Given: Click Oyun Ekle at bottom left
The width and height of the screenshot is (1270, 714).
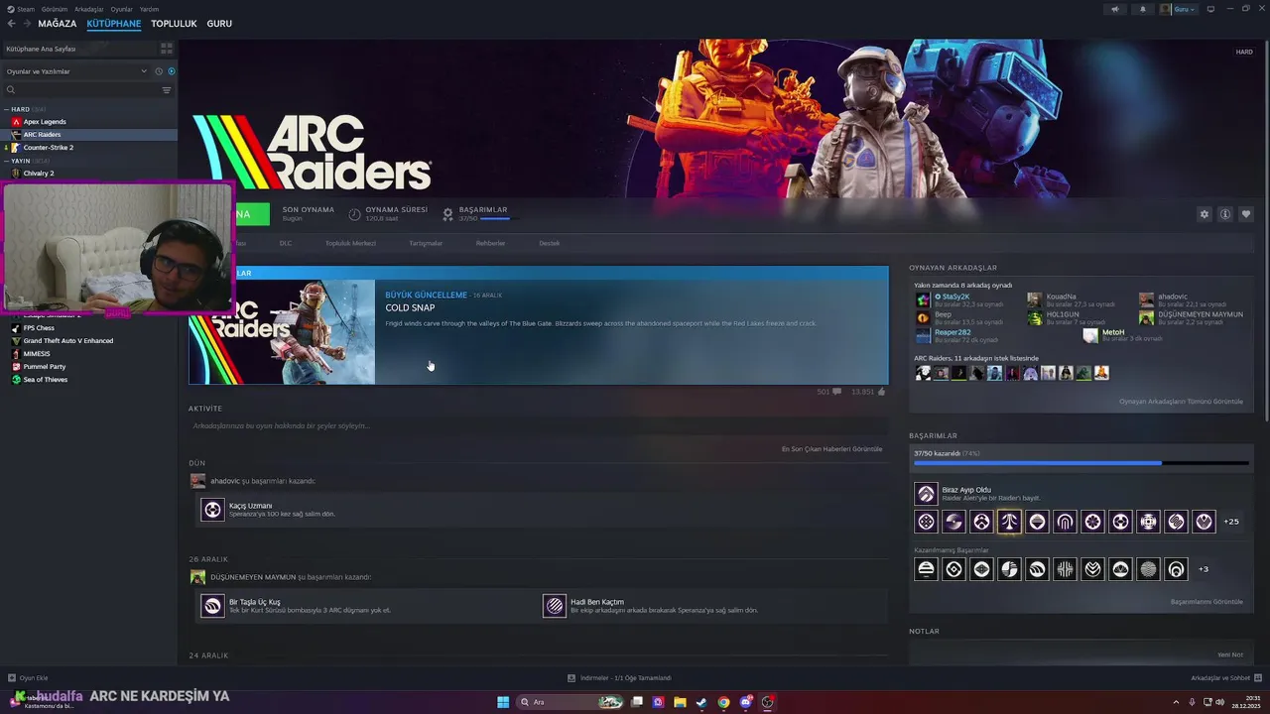Looking at the screenshot, I should [27, 678].
